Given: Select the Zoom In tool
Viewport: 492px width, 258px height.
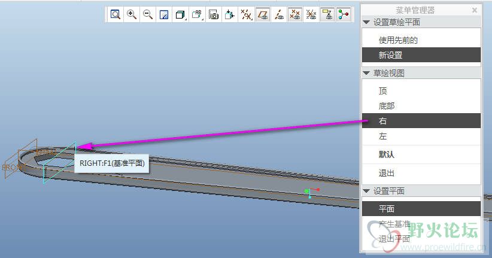Looking at the screenshot, I should pyautogui.click(x=132, y=14).
